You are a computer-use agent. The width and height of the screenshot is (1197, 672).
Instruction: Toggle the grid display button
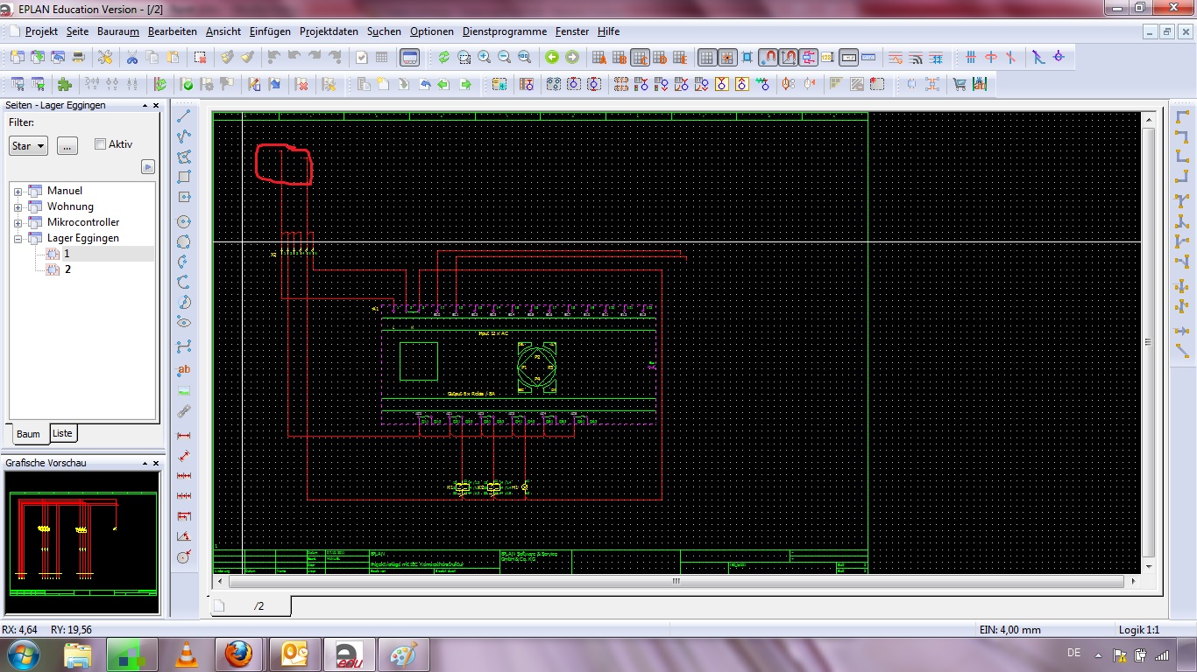pos(707,58)
